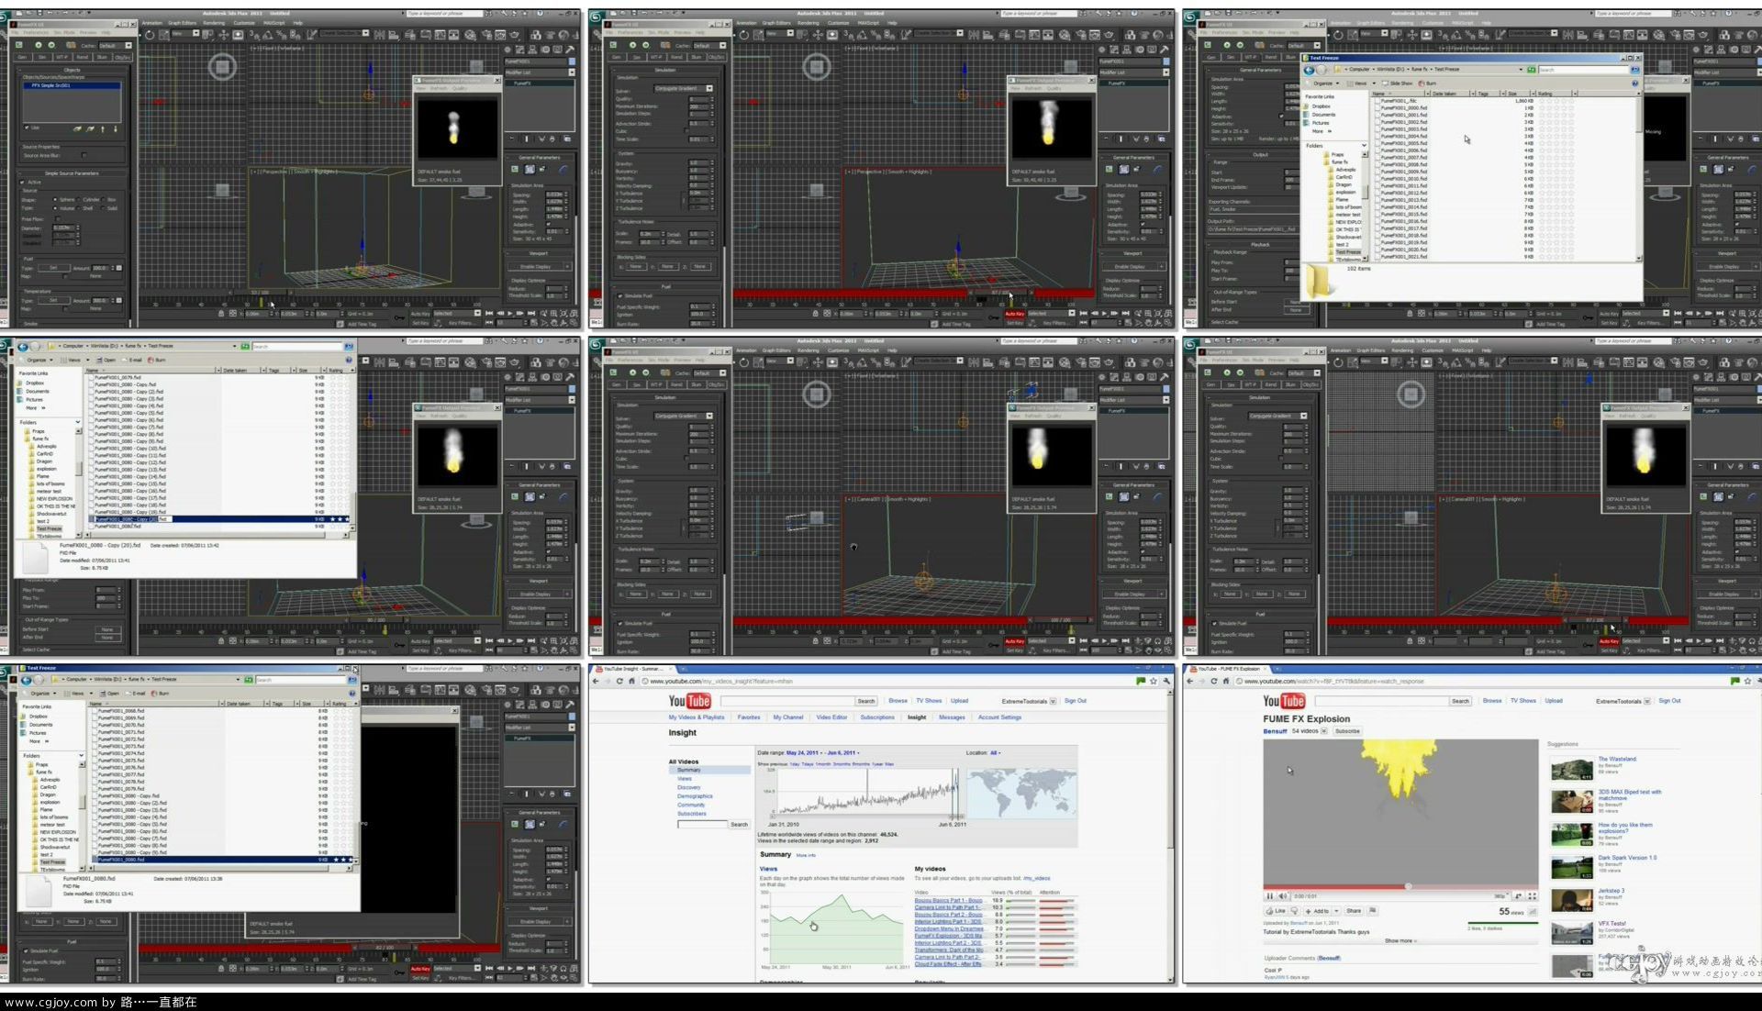Open the Location All dropdown on Insight
The image size is (1762, 1011).
[996, 752]
